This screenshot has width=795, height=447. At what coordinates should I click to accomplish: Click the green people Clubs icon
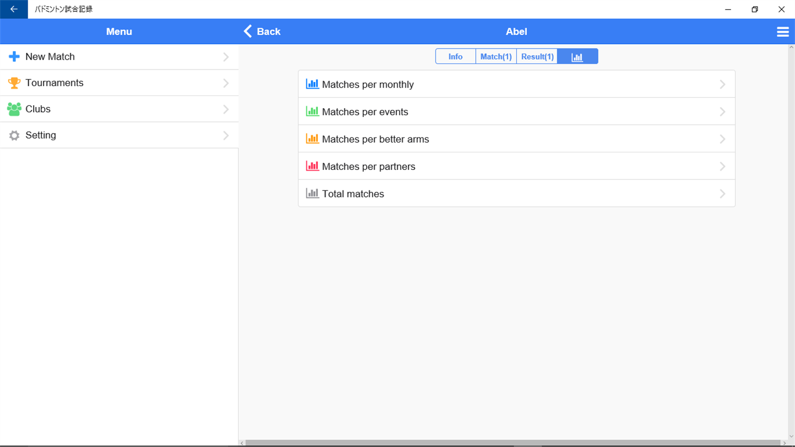[14, 109]
